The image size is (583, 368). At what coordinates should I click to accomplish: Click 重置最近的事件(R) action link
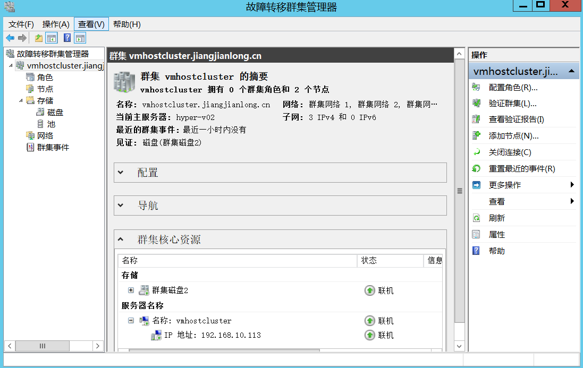coord(522,168)
